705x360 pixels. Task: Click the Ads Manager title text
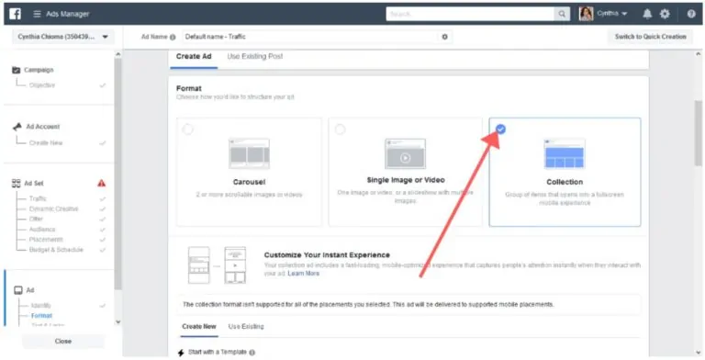coord(67,14)
